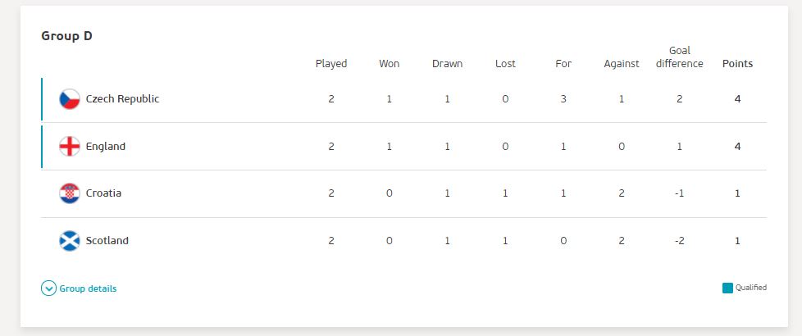
Task: Click the Scotland flag icon
Action: point(70,241)
